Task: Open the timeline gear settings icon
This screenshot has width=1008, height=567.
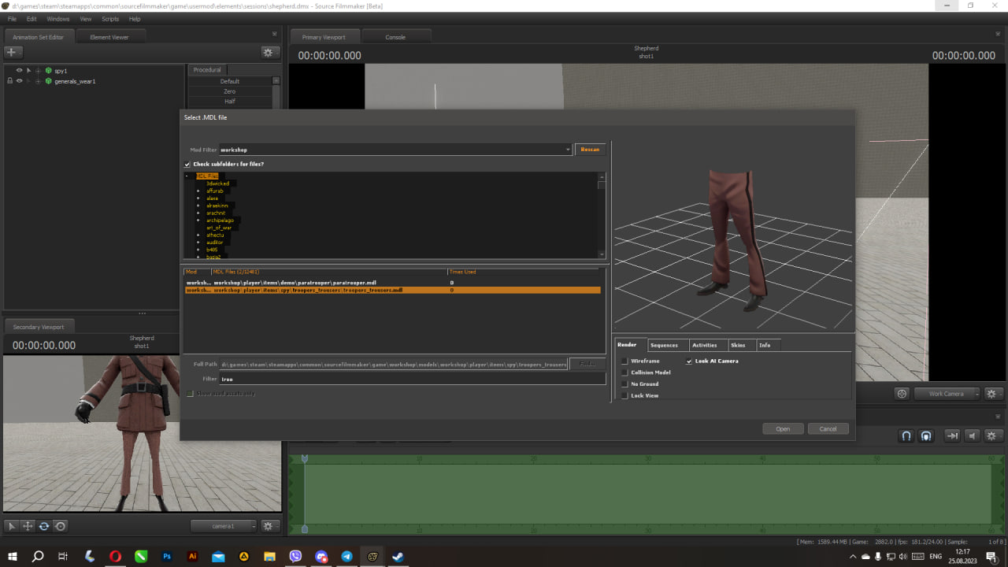Action: pyautogui.click(x=991, y=435)
